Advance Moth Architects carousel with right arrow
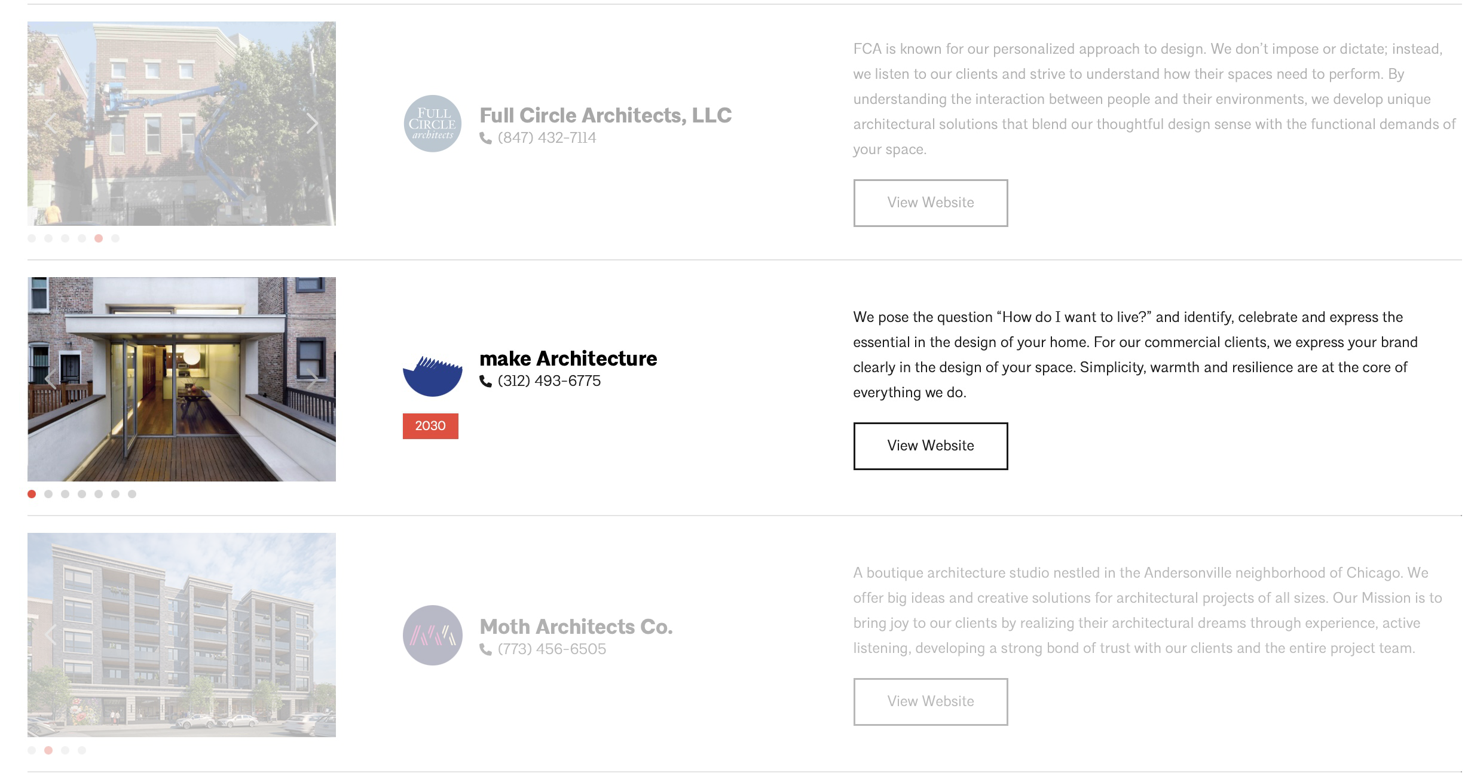Screen dimensions: 1468x779 [x=312, y=634]
